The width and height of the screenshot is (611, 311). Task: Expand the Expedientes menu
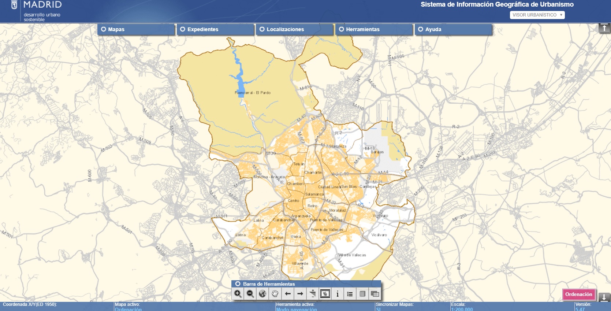click(x=215, y=29)
